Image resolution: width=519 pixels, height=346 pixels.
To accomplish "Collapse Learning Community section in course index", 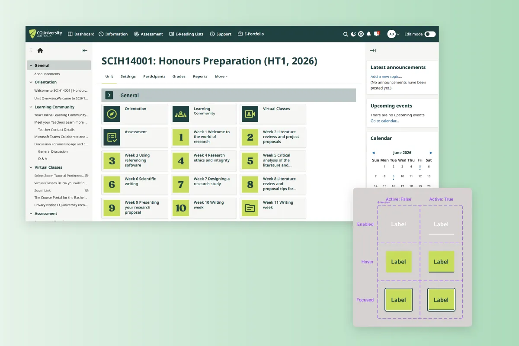I will pos(31,107).
